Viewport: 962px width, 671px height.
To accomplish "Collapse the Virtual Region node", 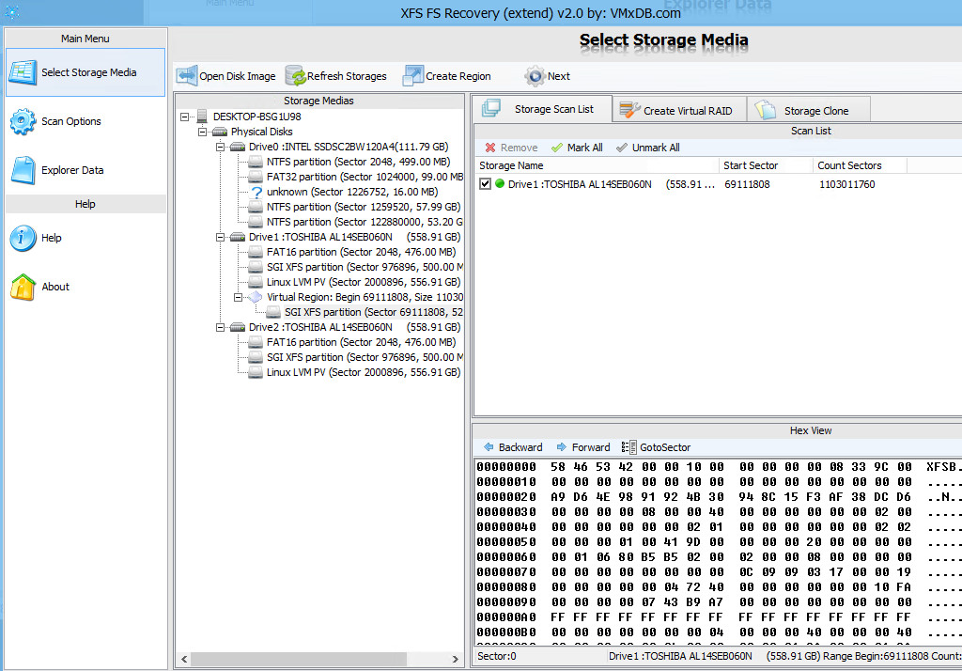I will pos(238,297).
